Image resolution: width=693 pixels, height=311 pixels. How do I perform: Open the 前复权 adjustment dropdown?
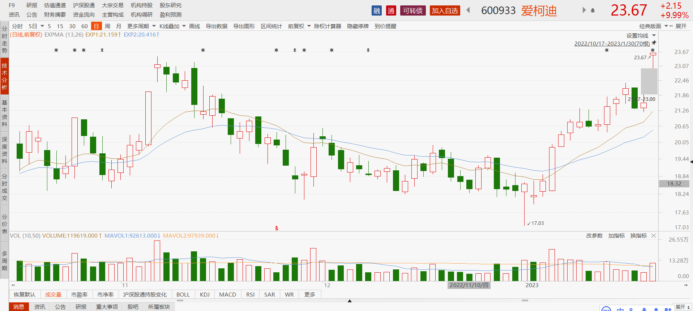309,26
